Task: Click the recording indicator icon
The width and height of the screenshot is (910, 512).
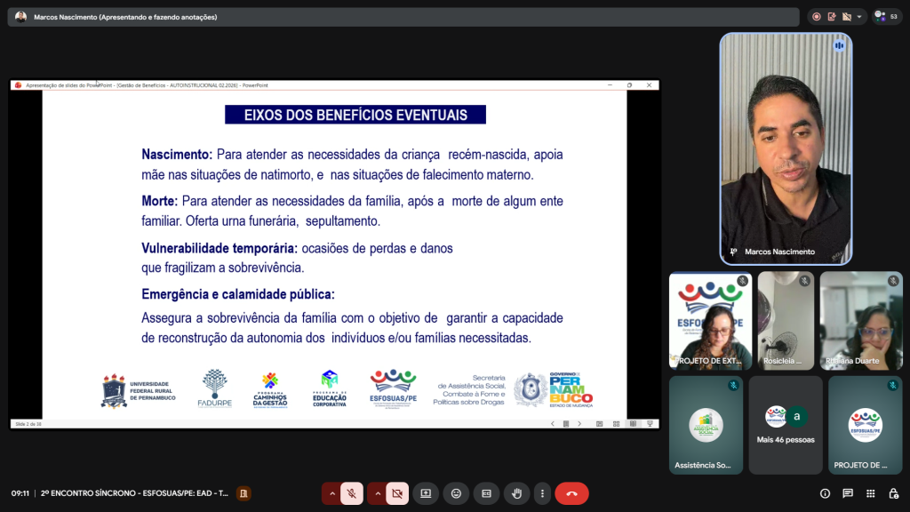Action: 817,17
